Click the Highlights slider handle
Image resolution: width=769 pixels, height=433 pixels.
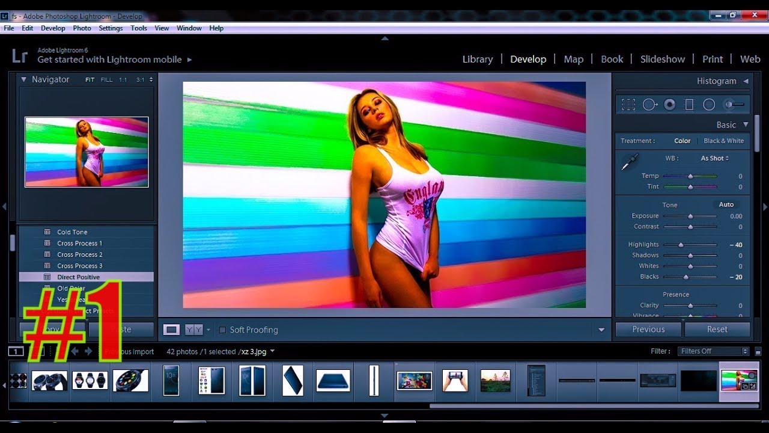point(681,245)
